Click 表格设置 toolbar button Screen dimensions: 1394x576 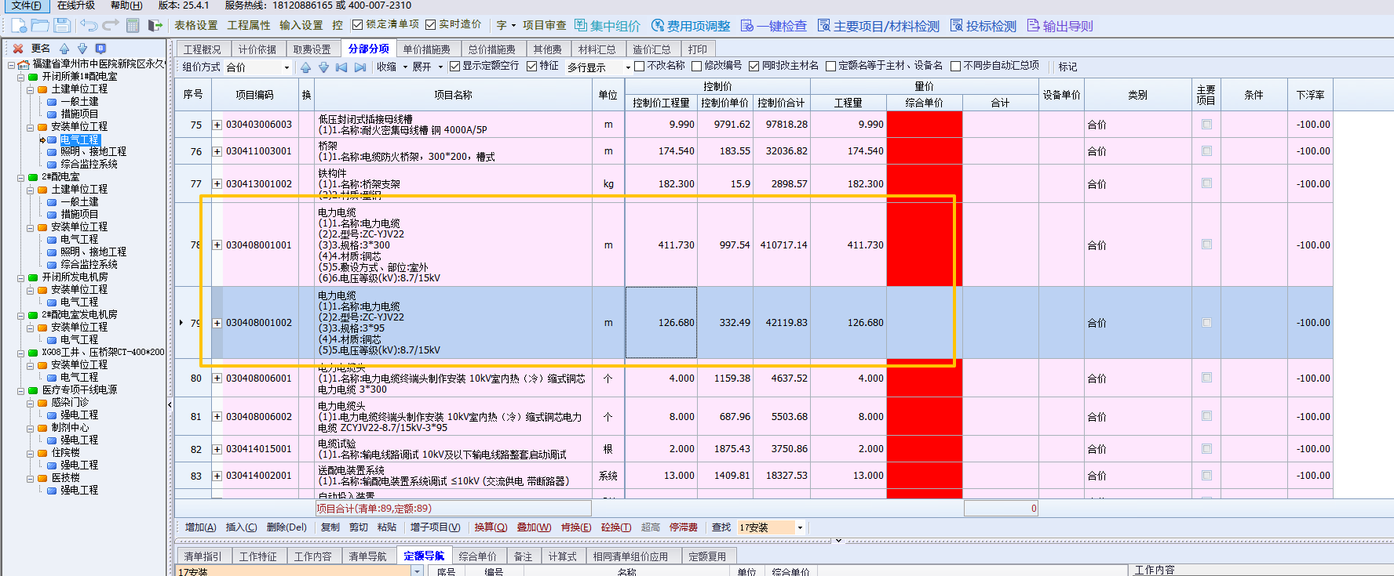tap(195, 26)
